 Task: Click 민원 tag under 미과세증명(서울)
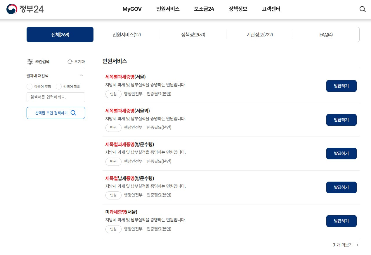(x=113, y=229)
